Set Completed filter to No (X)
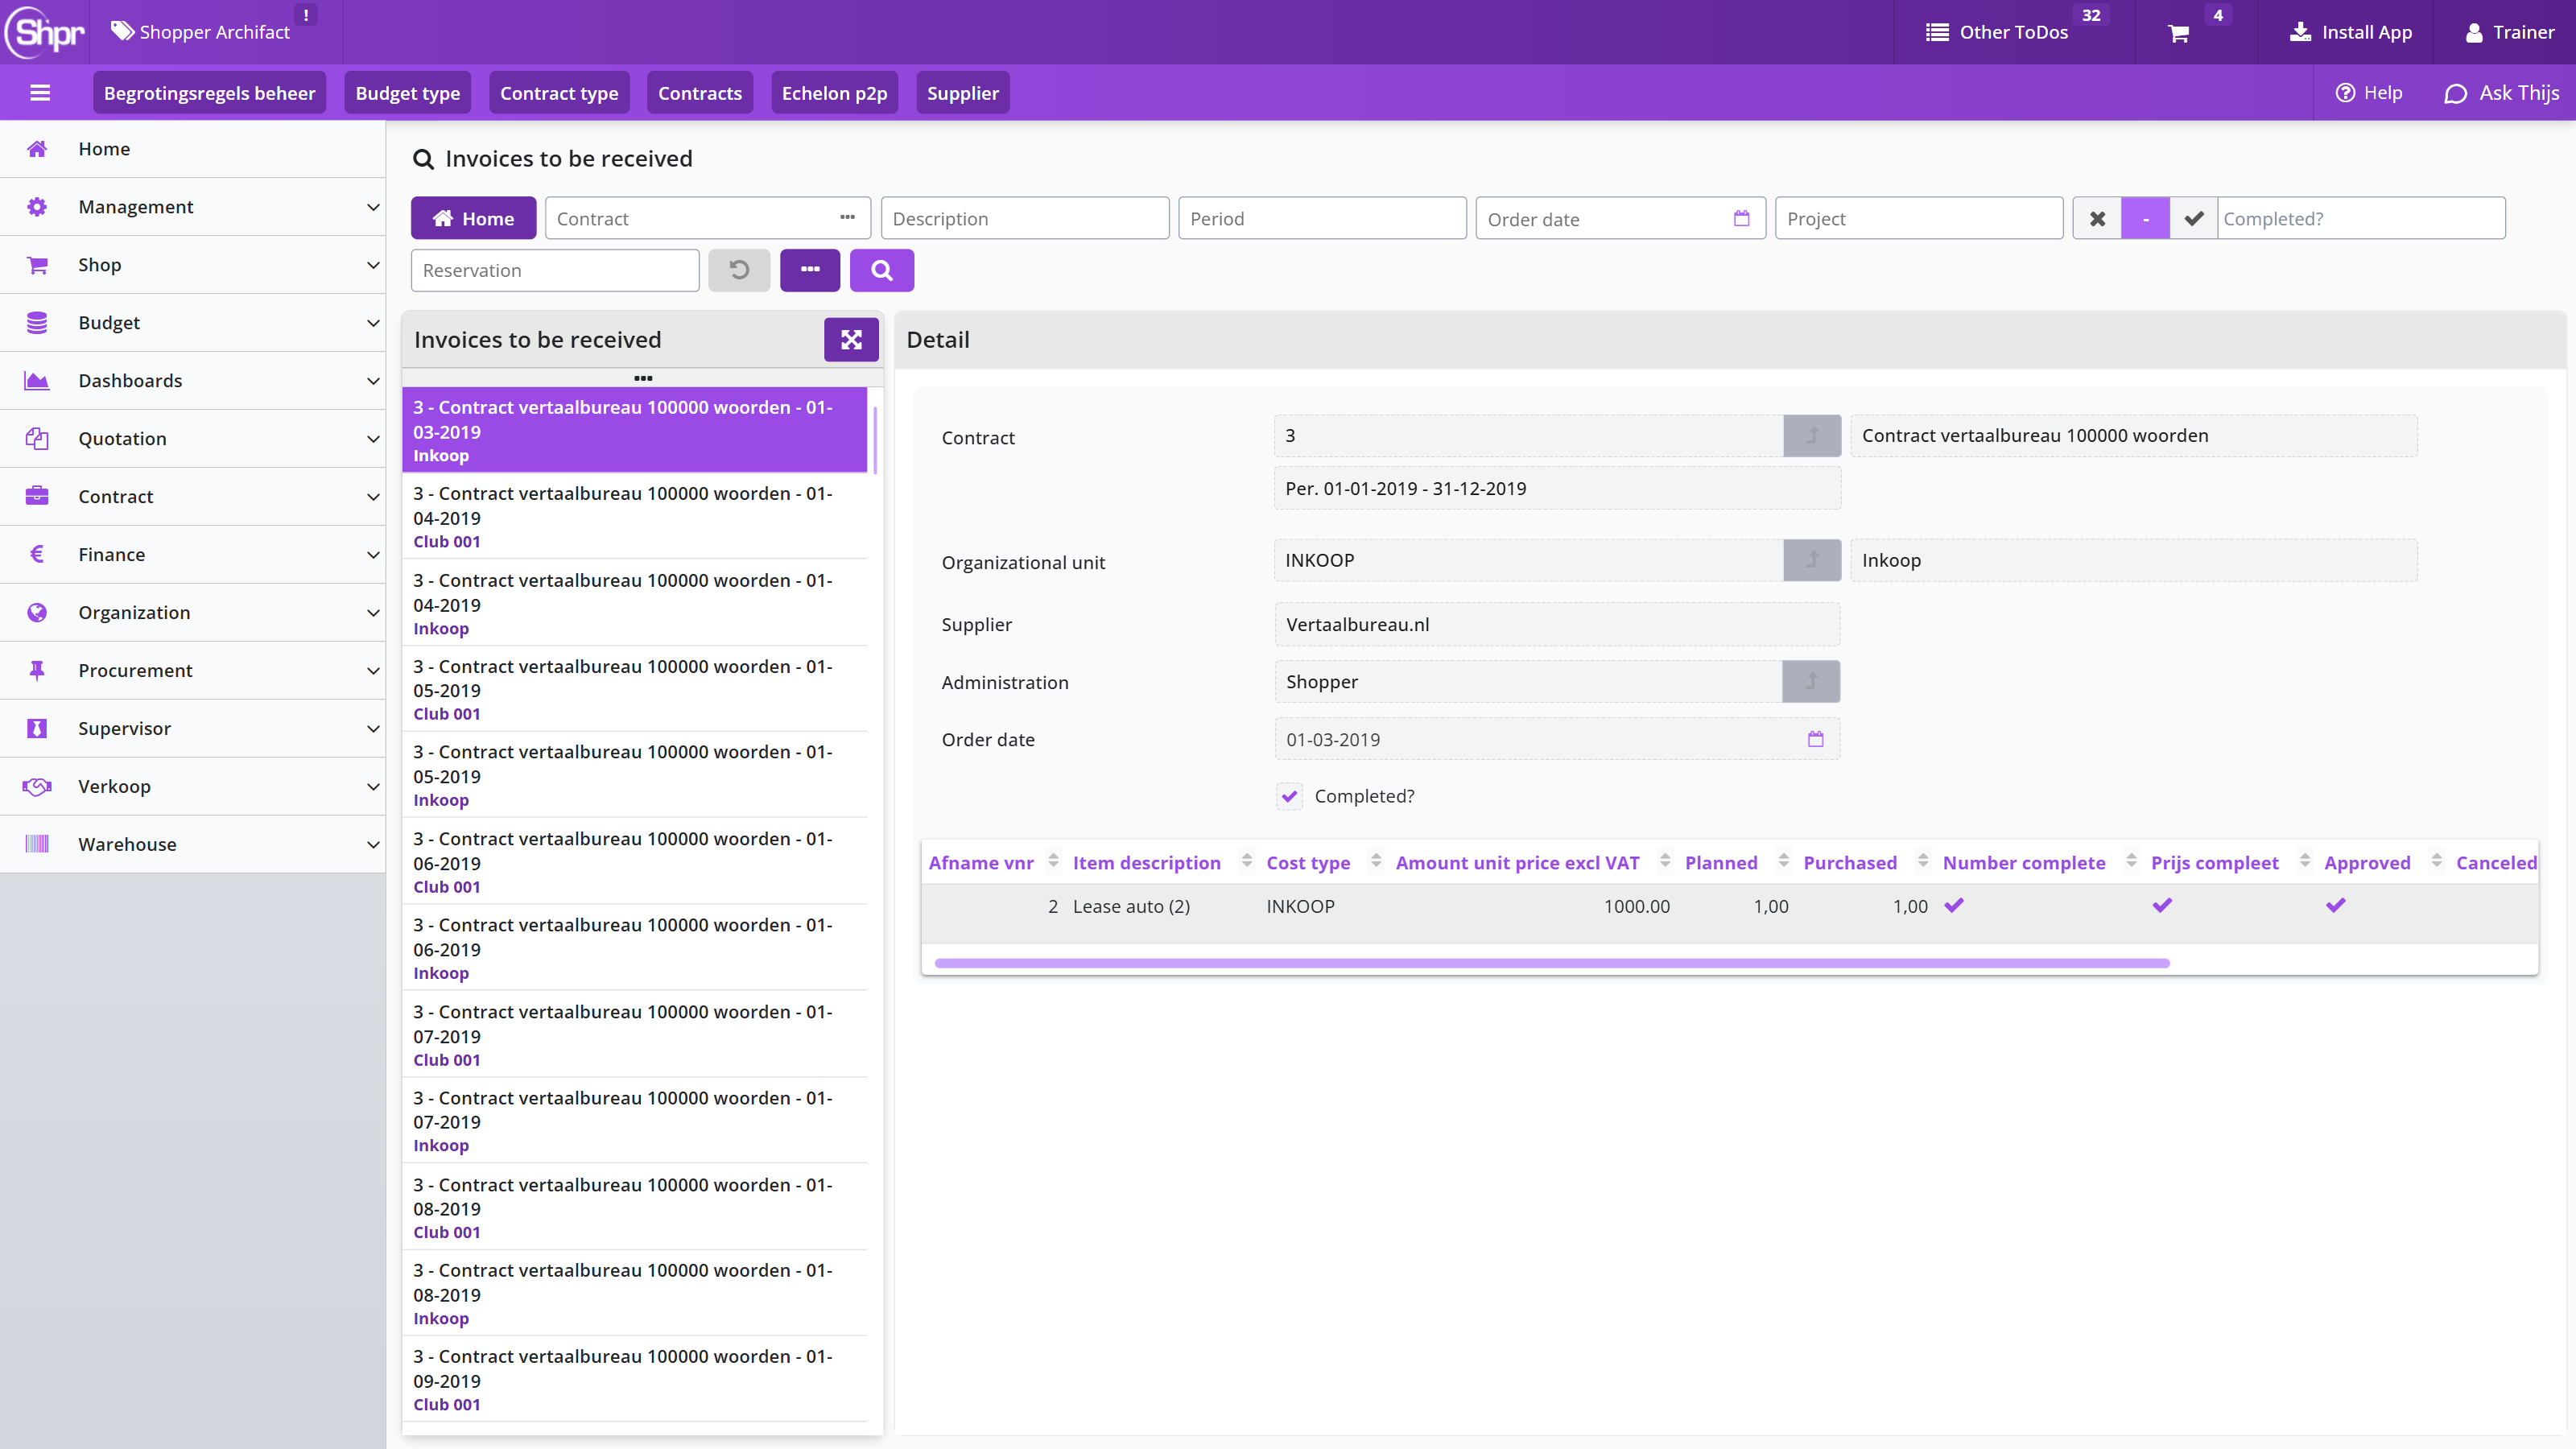The width and height of the screenshot is (2576, 1449). (x=2097, y=218)
